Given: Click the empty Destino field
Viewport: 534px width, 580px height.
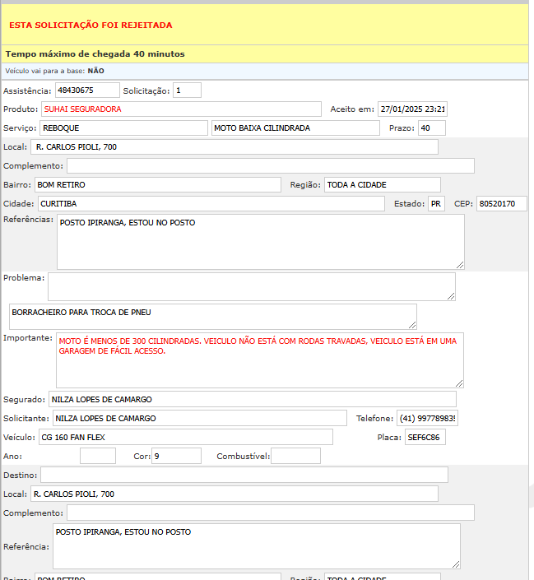Looking at the screenshot, I should 244,475.
